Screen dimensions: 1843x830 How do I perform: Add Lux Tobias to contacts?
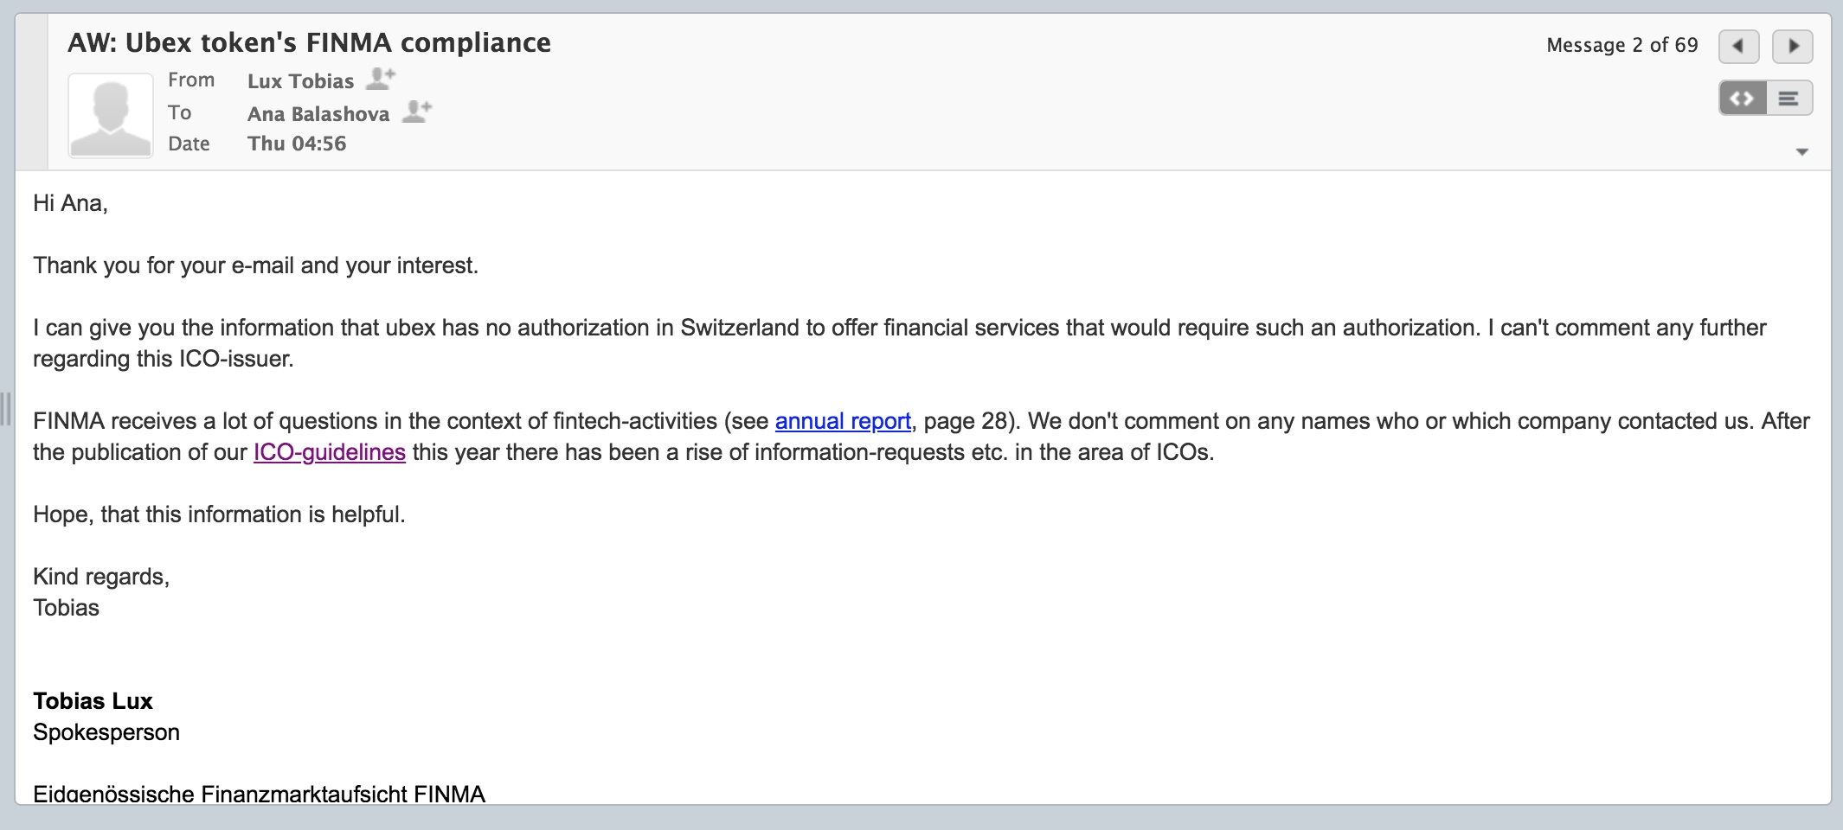tap(381, 79)
